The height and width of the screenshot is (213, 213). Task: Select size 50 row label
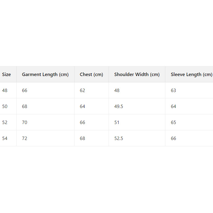click(x=5, y=106)
